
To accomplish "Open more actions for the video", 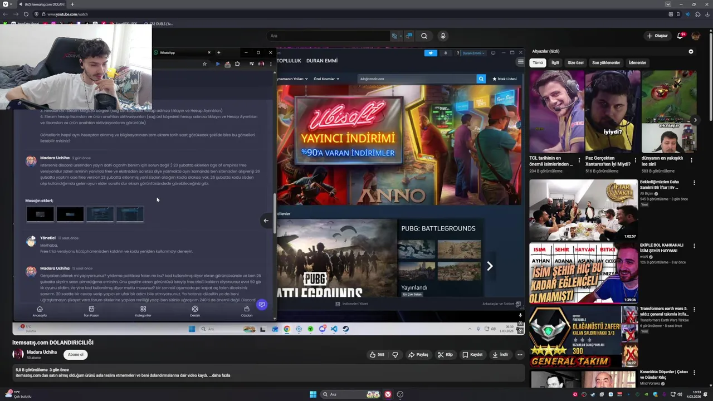I will pos(520,354).
